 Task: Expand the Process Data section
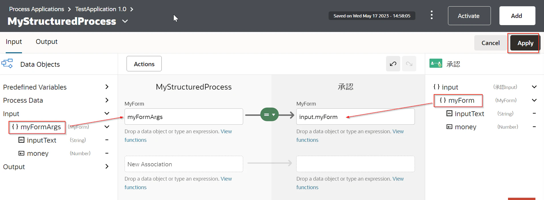107,100
